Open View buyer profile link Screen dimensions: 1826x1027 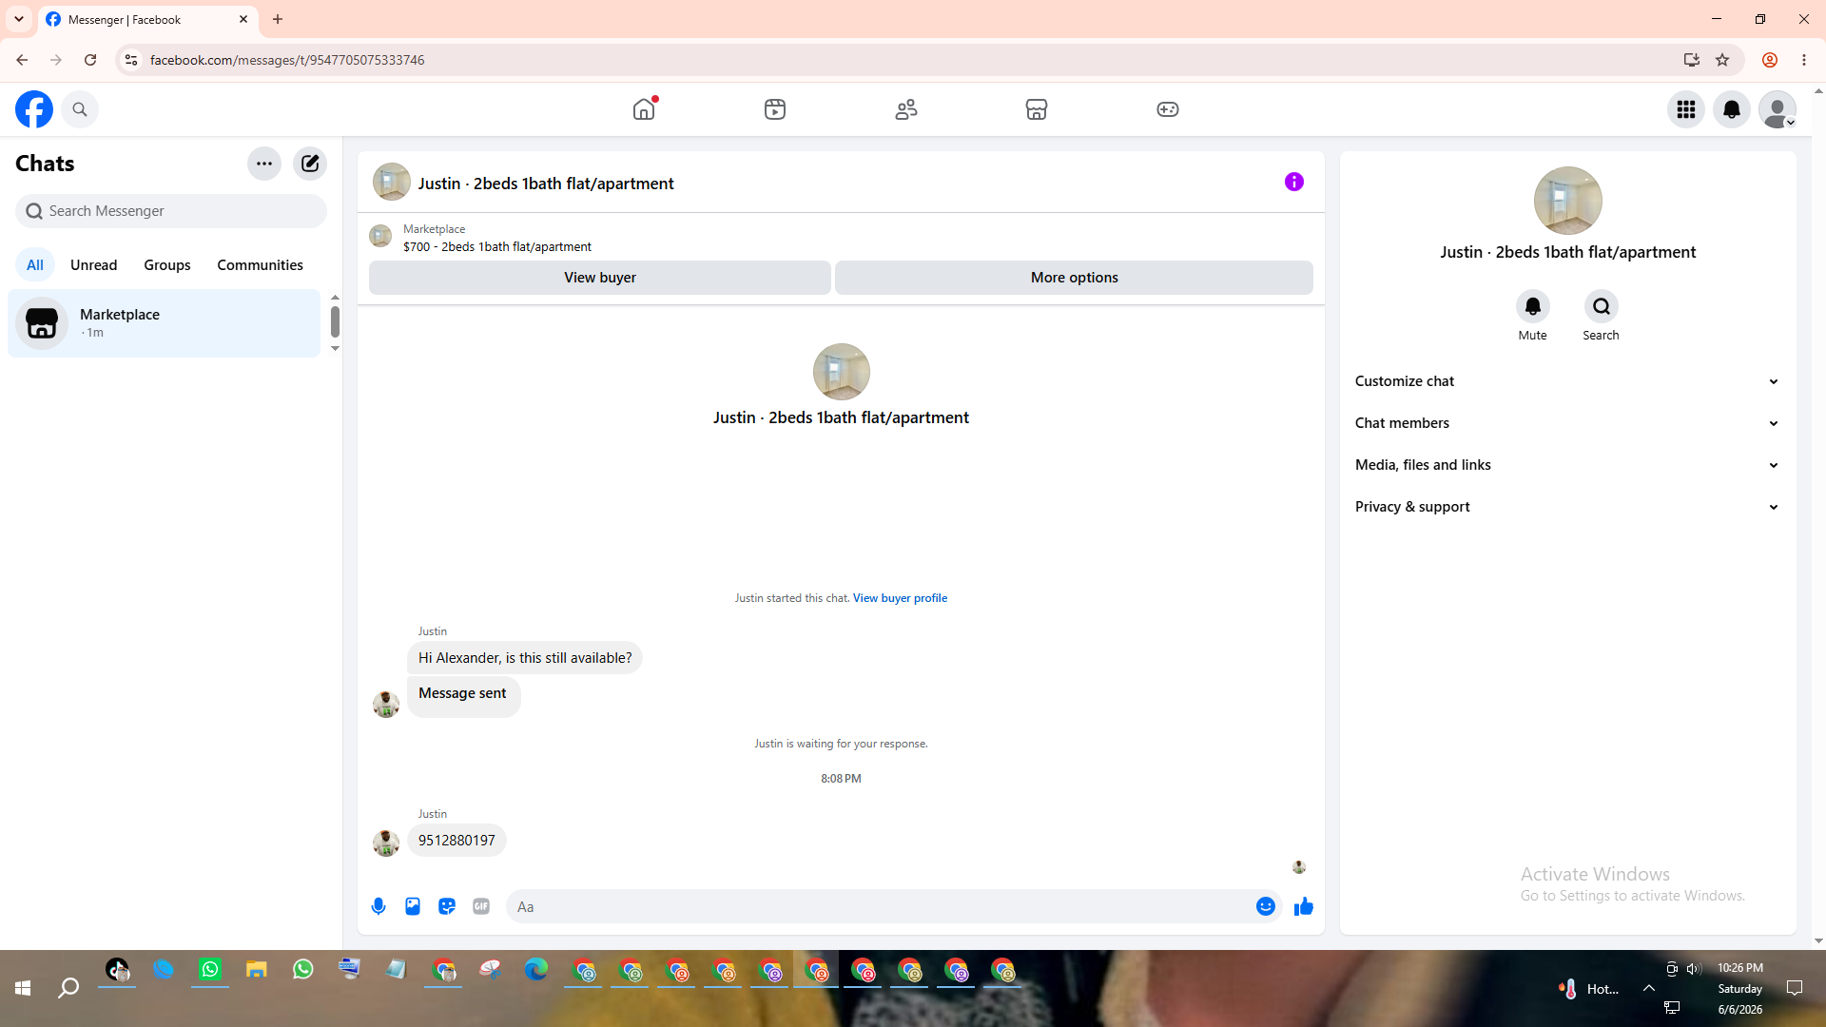tap(900, 598)
